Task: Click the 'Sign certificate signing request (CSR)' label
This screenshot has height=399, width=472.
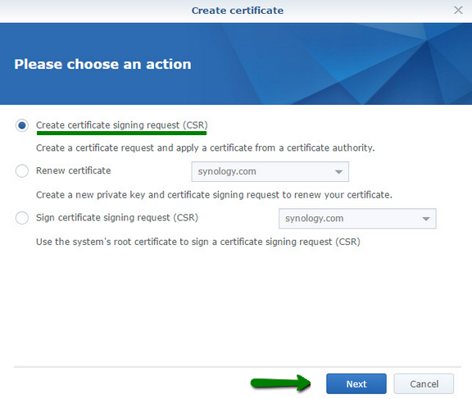Action: [117, 218]
